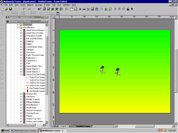Open the Arrange menu
The image size is (178, 133).
pyautogui.click(x=39, y=5)
